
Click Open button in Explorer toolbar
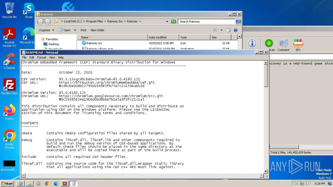65,30
